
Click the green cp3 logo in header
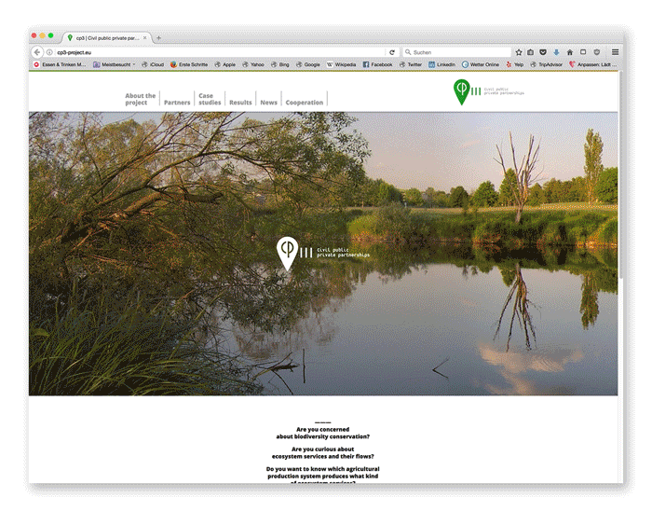[488, 92]
